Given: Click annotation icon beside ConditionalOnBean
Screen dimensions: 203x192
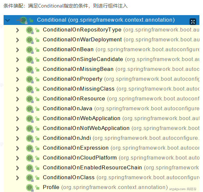Looking at the screenshot, I should click(x=29, y=50).
